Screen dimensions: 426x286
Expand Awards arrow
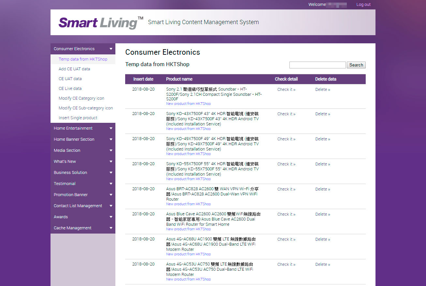111,217
